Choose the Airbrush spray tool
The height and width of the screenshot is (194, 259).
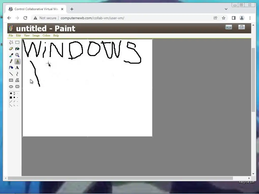11,68
